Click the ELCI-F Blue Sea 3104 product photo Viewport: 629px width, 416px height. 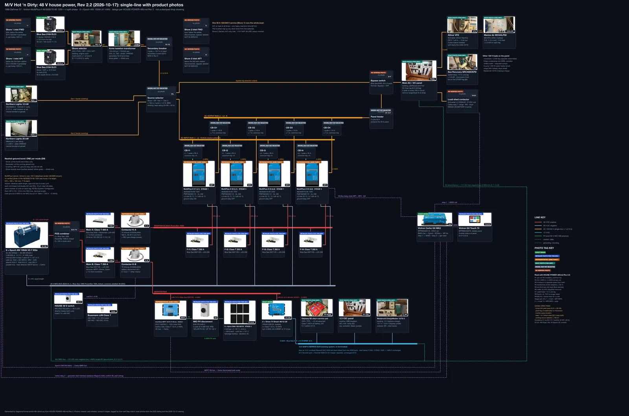click(50, 24)
